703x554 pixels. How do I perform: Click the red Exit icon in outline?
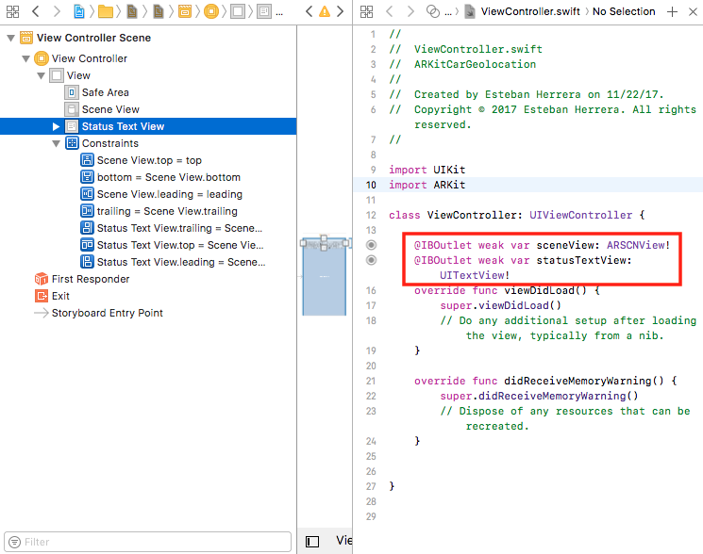(41, 296)
